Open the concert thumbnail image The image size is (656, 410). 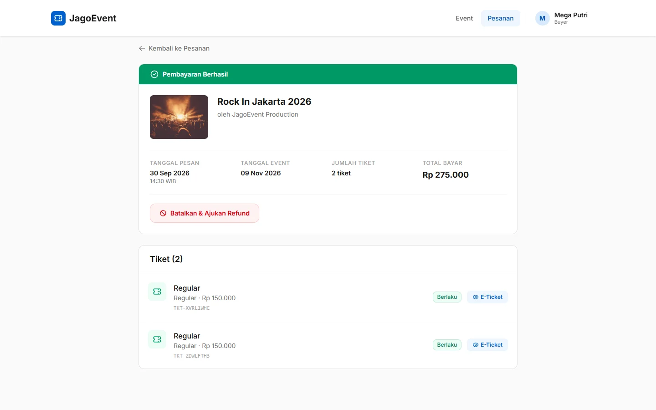179,117
